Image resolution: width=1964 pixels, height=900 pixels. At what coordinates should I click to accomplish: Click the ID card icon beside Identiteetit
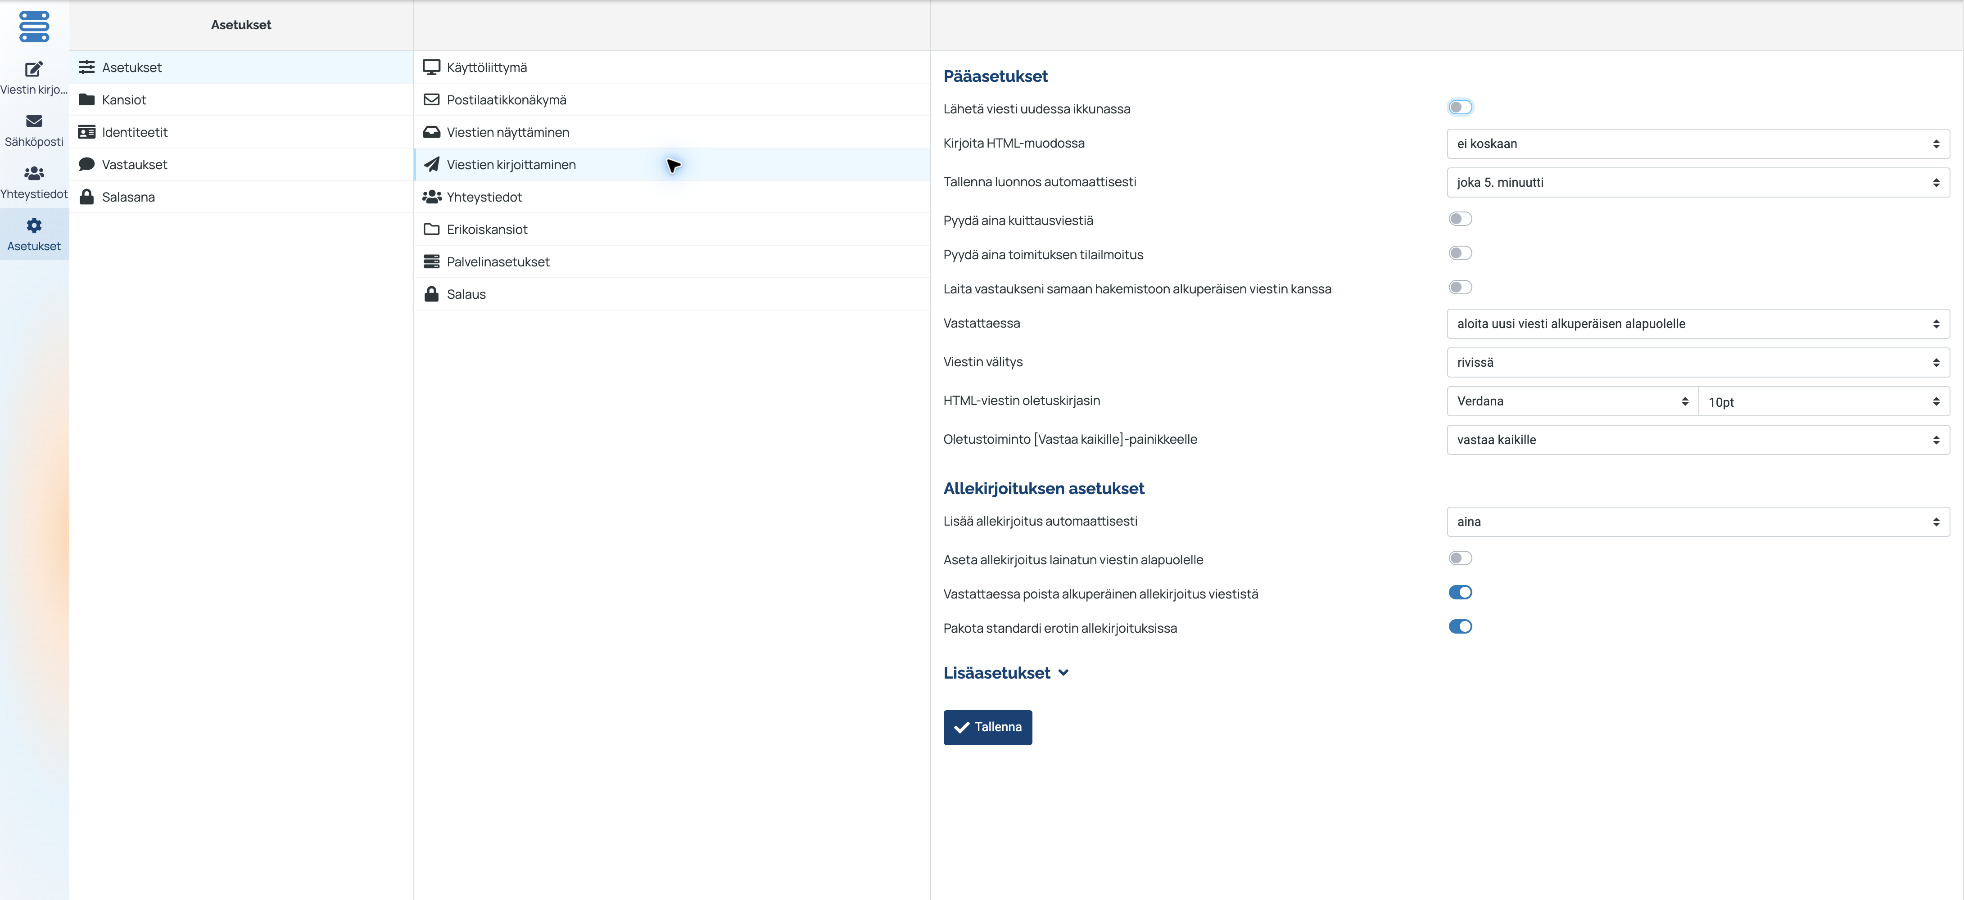click(87, 132)
